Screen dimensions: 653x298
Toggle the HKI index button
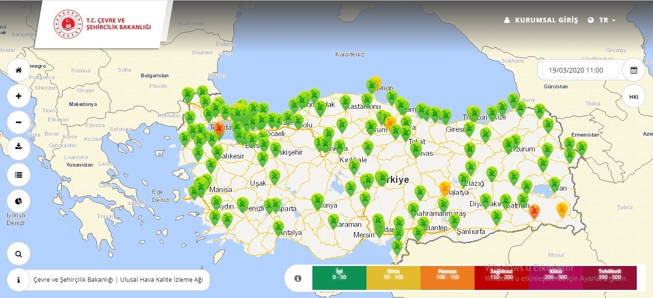[x=633, y=96]
